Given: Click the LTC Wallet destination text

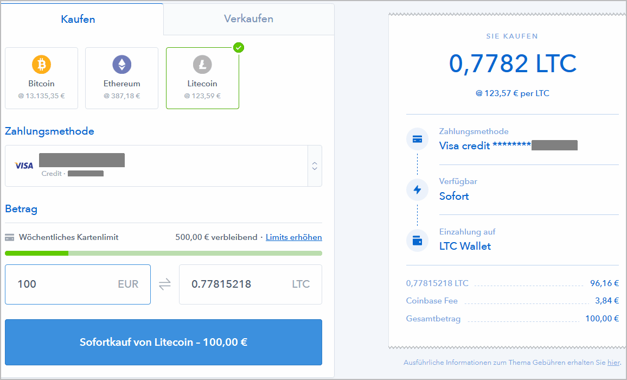Looking at the screenshot, I should point(465,246).
